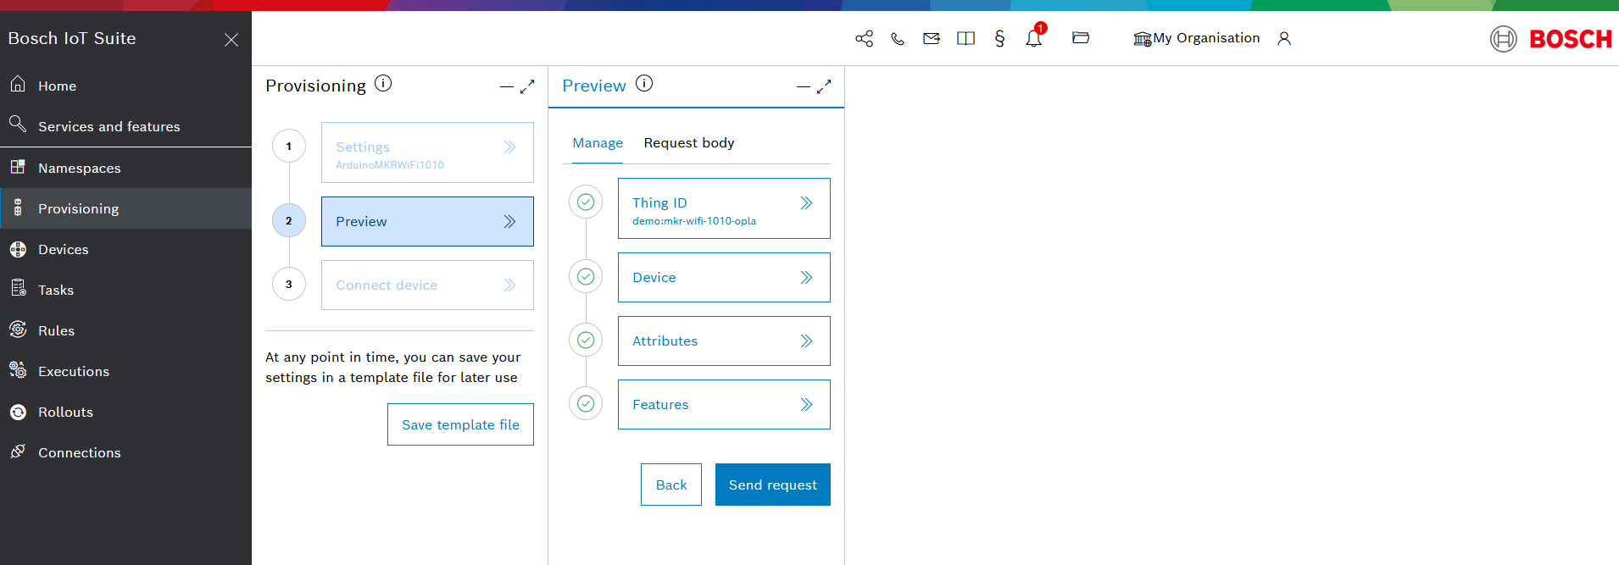This screenshot has width=1619, height=565.
Task: Open Rollouts from the sidebar
Action: [x=125, y=412]
